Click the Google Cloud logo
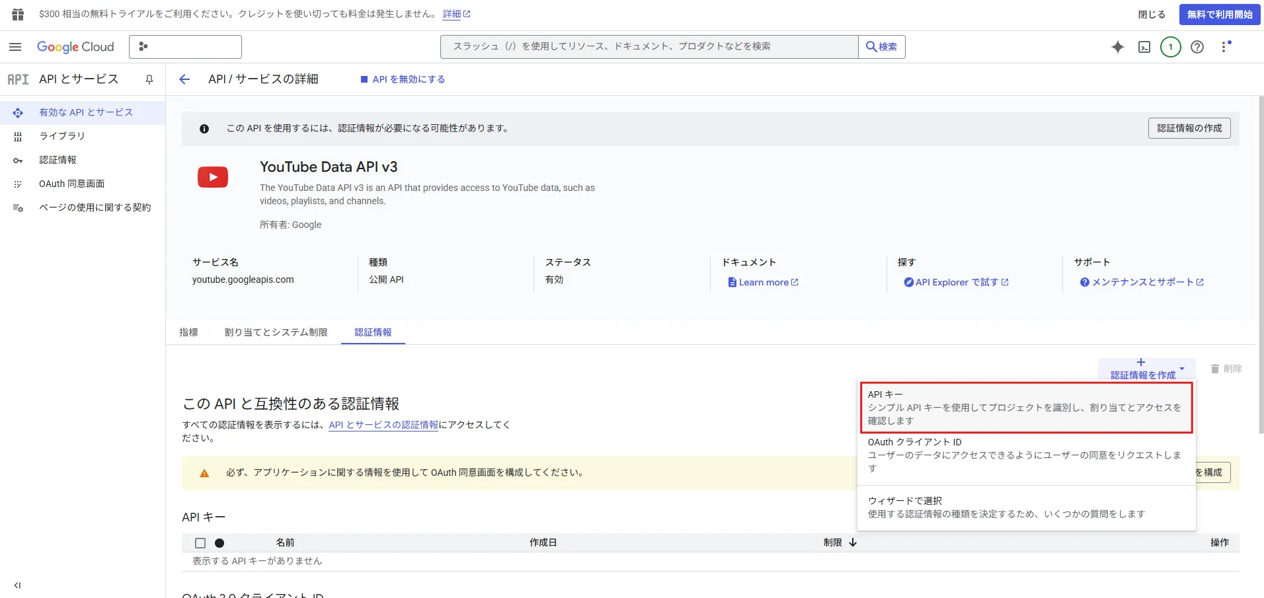1264x598 pixels. (x=75, y=47)
